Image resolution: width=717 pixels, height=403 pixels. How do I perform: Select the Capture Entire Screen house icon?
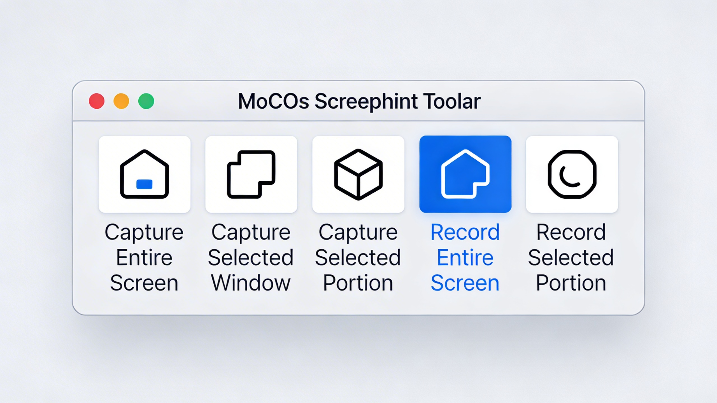point(145,174)
